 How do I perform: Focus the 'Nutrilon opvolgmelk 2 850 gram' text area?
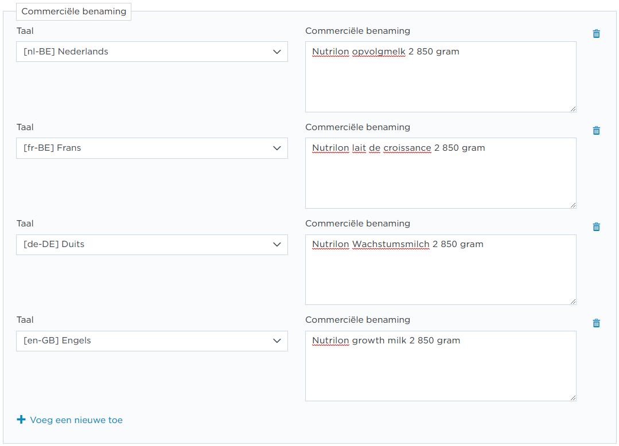click(441, 77)
